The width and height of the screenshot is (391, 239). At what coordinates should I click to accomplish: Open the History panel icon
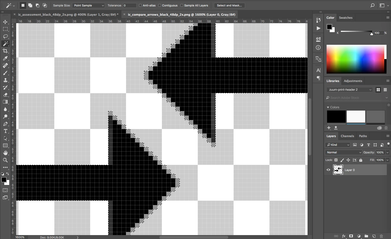(x=318, y=20)
